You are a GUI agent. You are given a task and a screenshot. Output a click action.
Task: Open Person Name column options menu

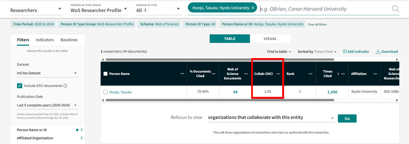pyautogui.click(x=182, y=74)
